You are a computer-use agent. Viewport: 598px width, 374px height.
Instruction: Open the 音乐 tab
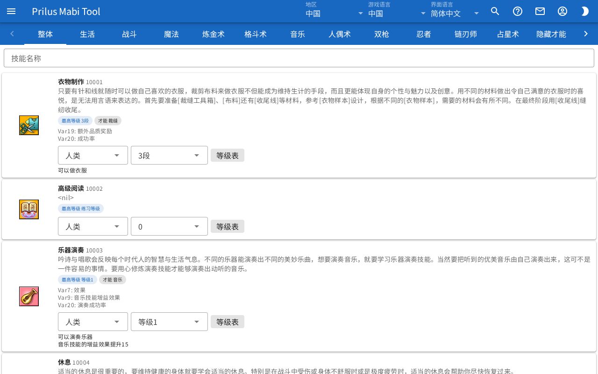point(298,34)
